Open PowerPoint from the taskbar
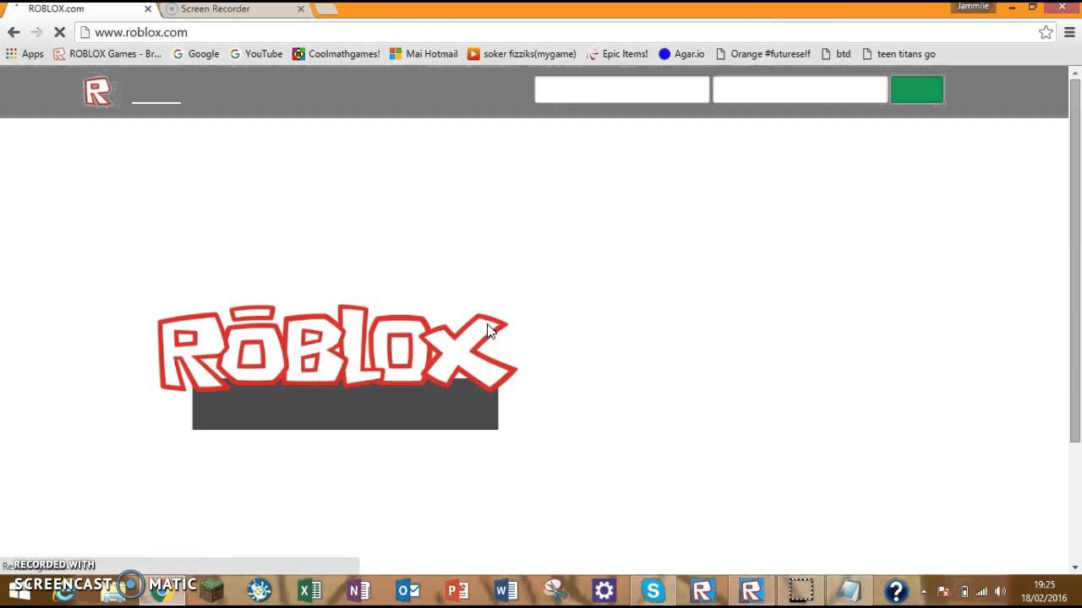The width and height of the screenshot is (1082, 608). 457,590
